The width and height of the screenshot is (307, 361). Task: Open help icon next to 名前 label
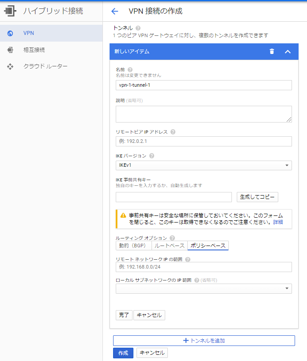(x=130, y=69)
